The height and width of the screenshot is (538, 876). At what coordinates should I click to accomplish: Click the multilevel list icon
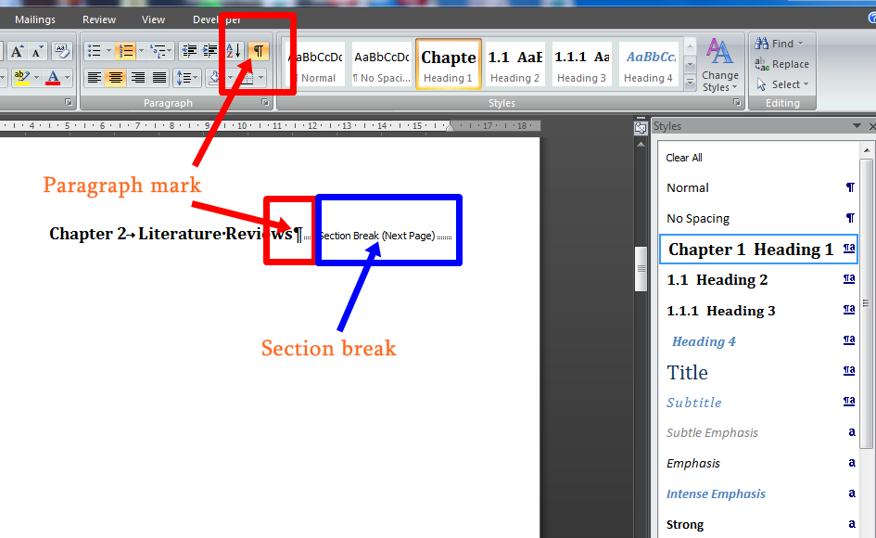pos(159,51)
